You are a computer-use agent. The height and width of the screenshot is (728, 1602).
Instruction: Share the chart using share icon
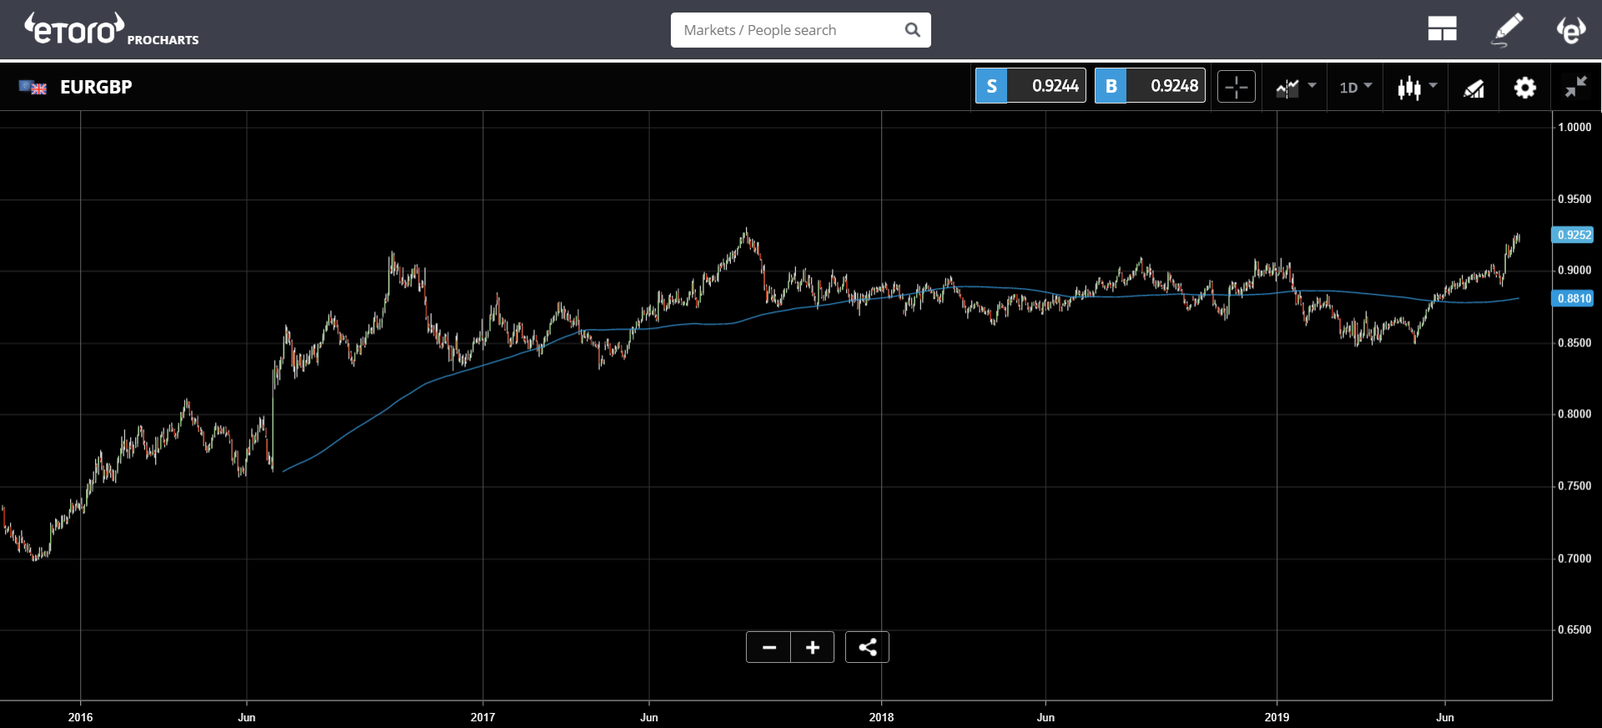(867, 647)
